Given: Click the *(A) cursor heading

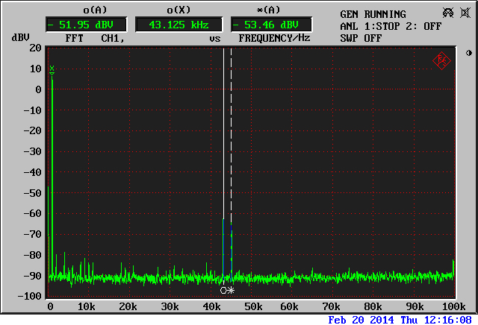Looking at the screenshot, I should (268, 10).
